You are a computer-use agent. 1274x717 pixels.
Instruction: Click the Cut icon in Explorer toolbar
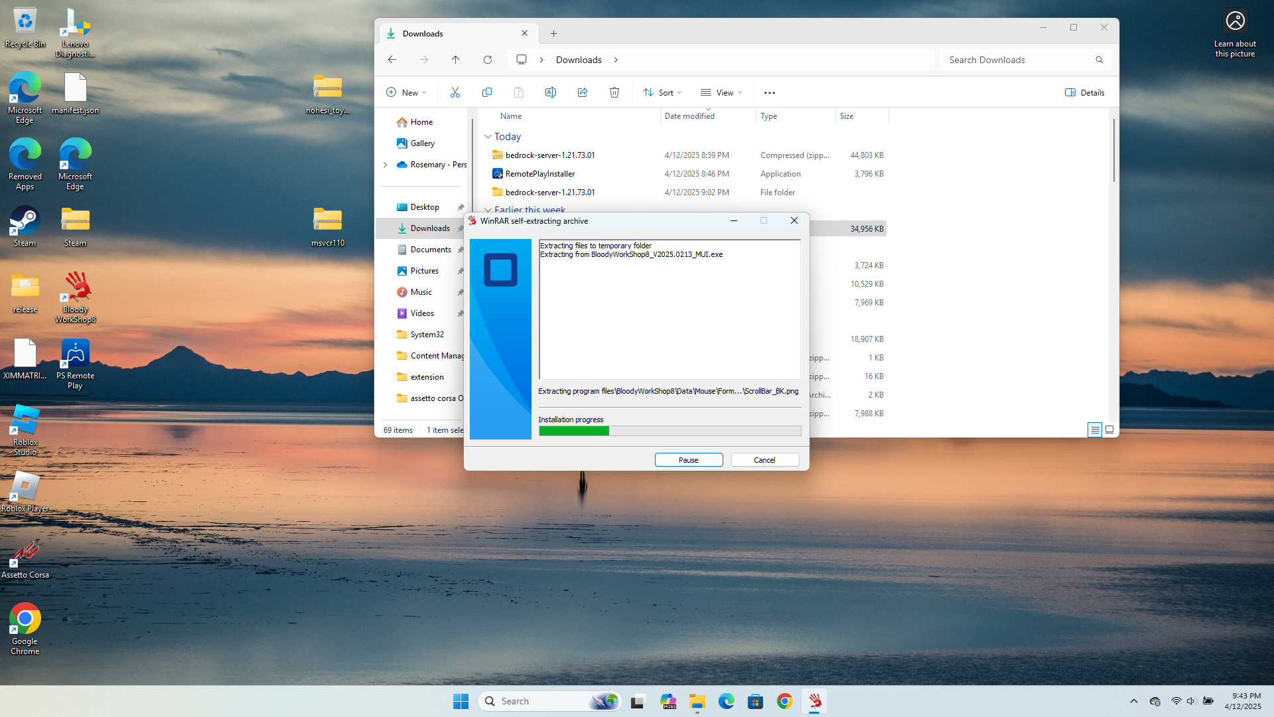pyautogui.click(x=455, y=93)
